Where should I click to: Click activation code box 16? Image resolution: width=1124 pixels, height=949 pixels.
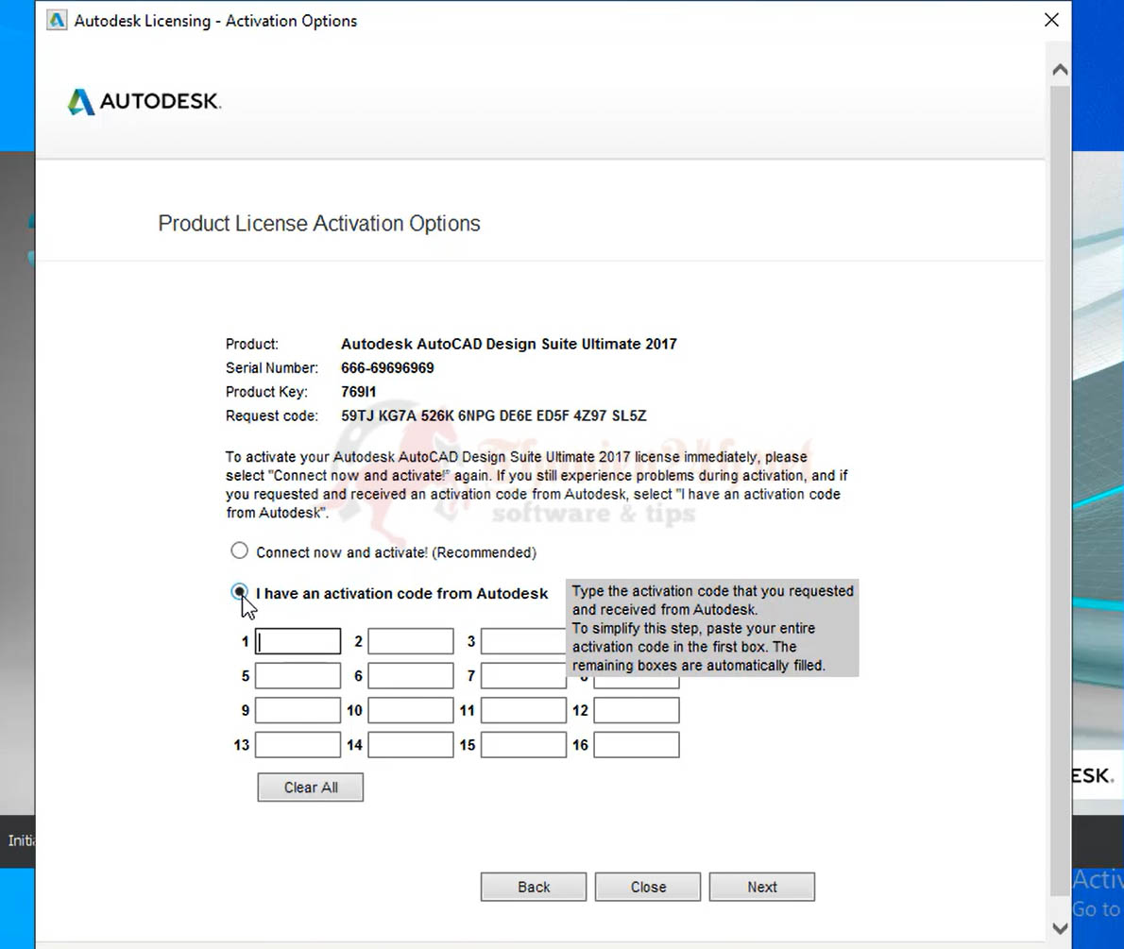(x=636, y=744)
